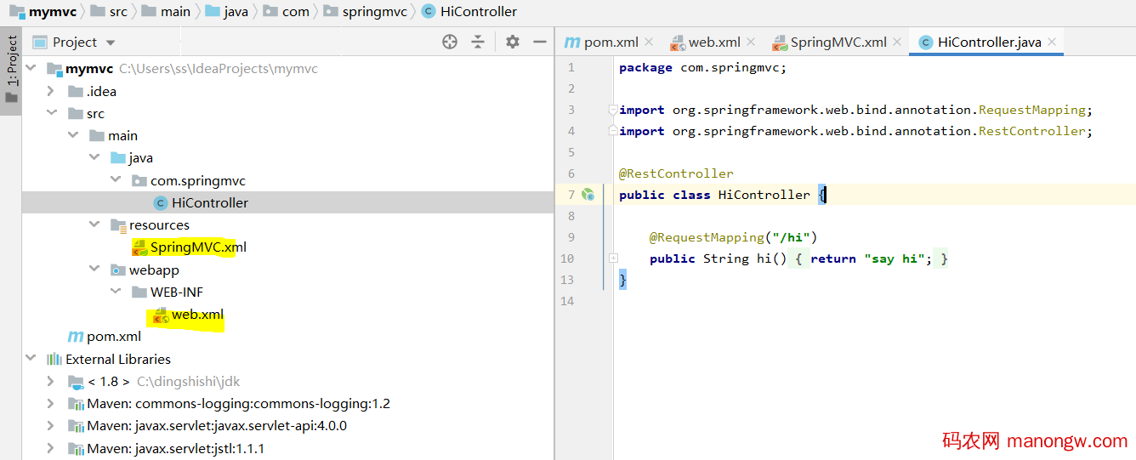Expand the < 1.8 > JDK library
Screen dimensions: 1136x460
click(51, 381)
